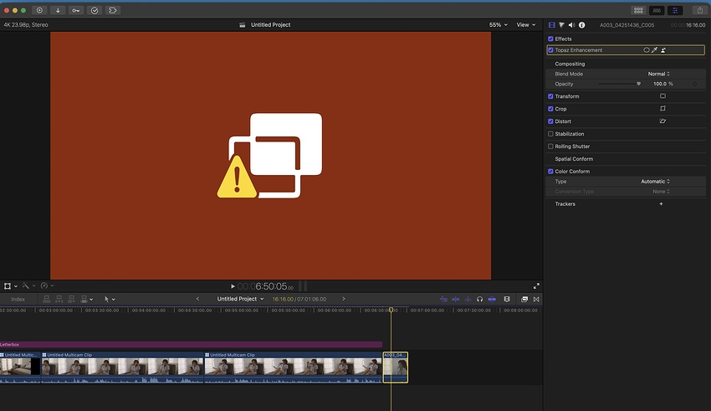The width and height of the screenshot is (711, 411).
Task: Enable the Rolling Shutter checkbox
Action: click(x=550, y=146)
